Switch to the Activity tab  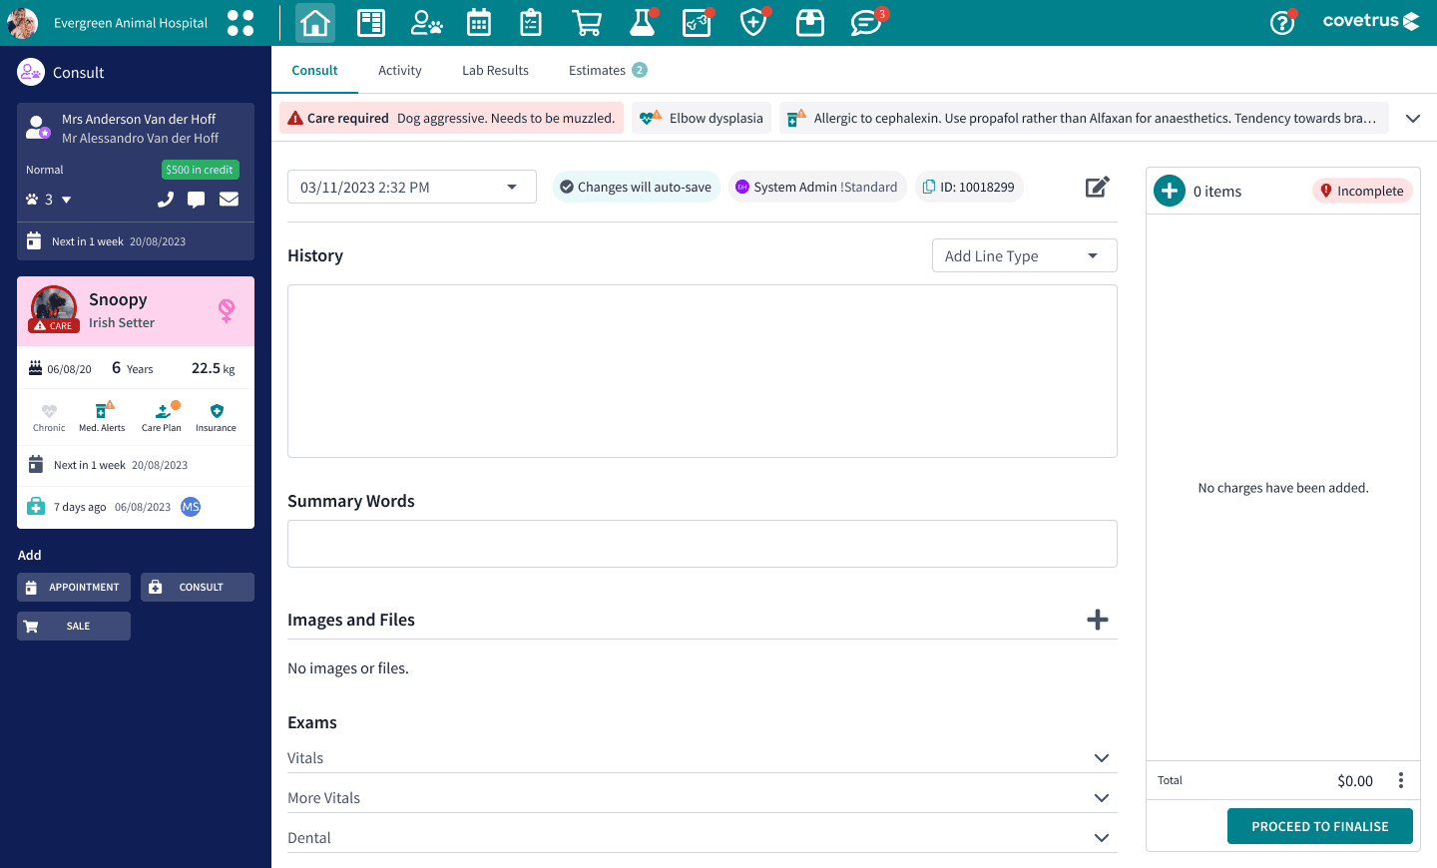pos(400,70)
